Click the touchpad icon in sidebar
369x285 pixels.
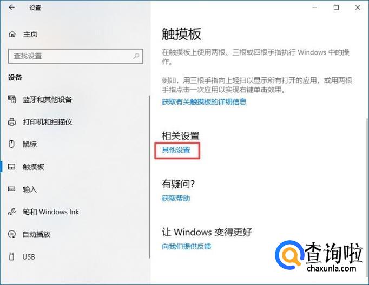click(x=11, y=167)
